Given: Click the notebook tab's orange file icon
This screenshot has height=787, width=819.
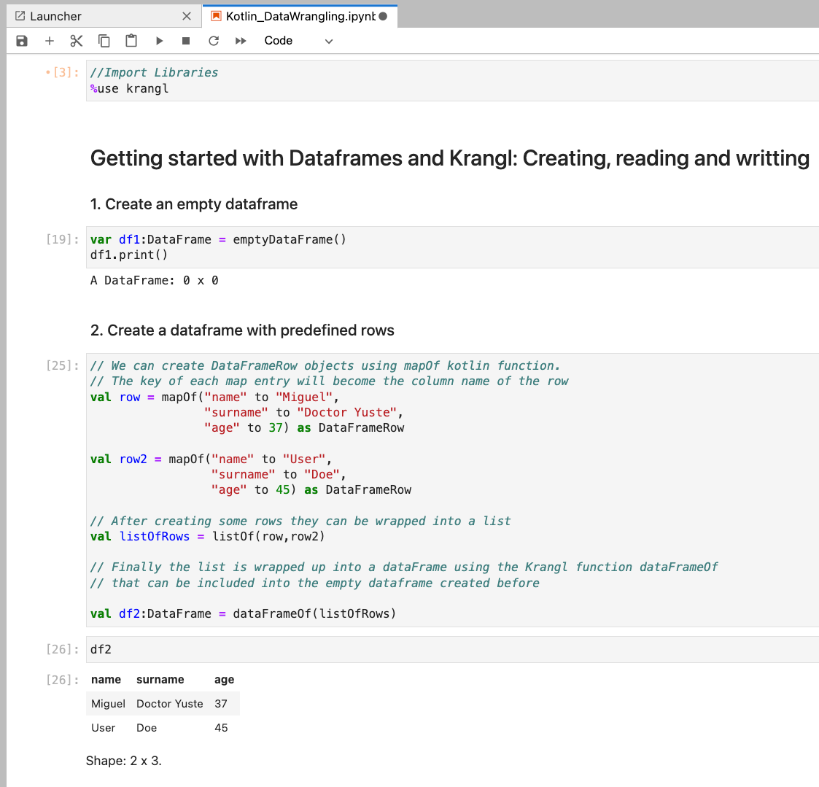Looking at the screenshot, I should 216,16.
